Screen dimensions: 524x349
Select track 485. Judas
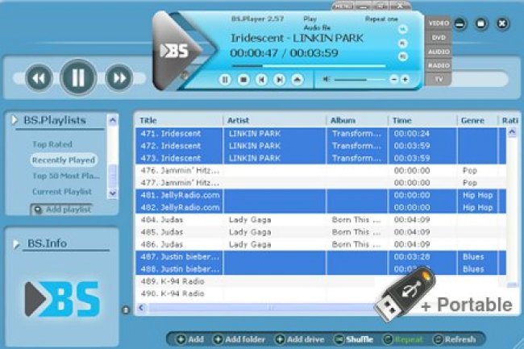click(x=321, y=232)
